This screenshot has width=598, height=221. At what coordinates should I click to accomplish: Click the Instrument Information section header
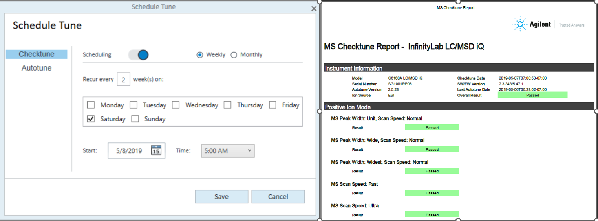click(459, 68)
